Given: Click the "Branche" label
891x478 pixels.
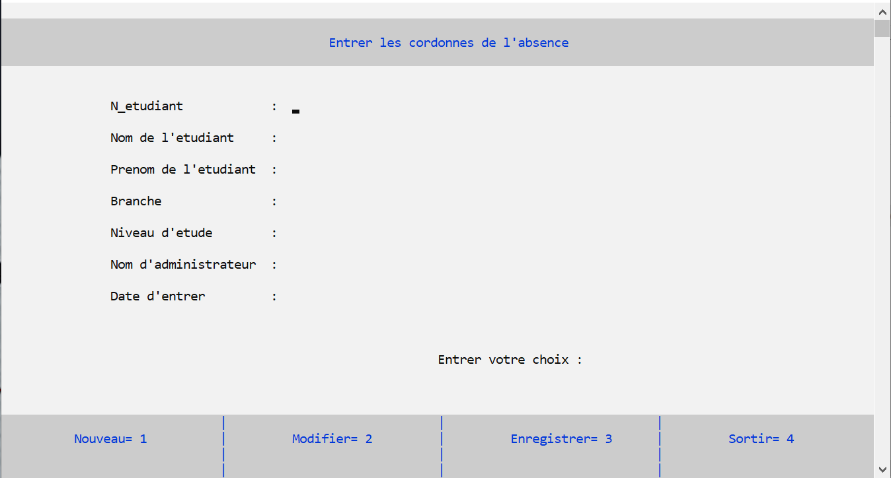Looking at the screenshot, I should coord(136,201).
